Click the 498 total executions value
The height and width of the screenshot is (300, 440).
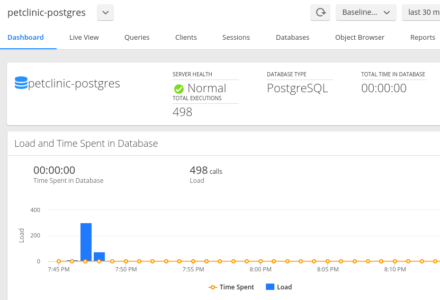pos(182,112)
